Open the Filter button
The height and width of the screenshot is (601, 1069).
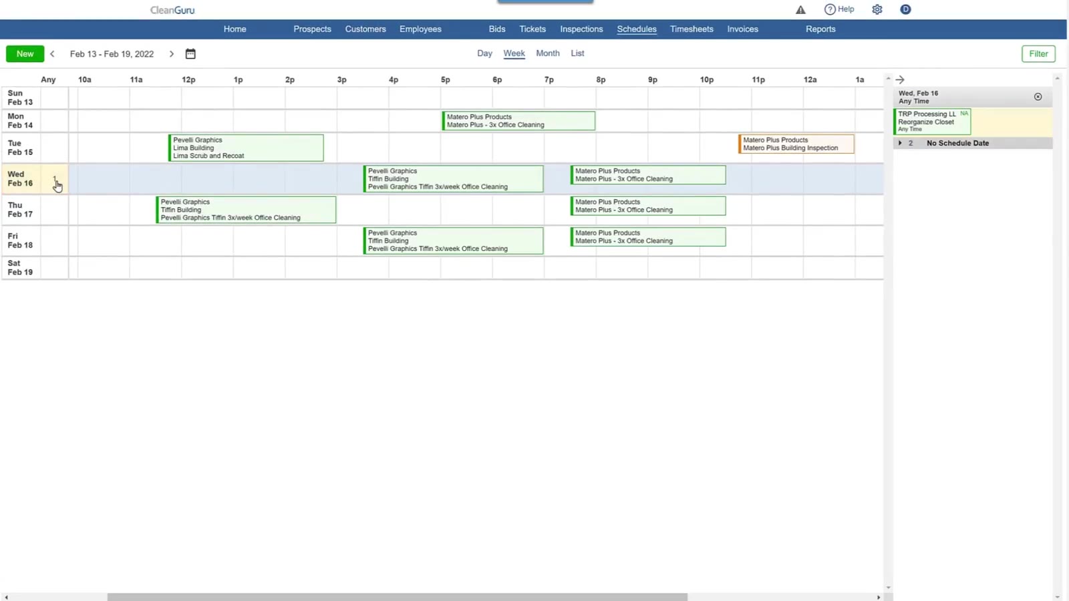coord(1038,54)
